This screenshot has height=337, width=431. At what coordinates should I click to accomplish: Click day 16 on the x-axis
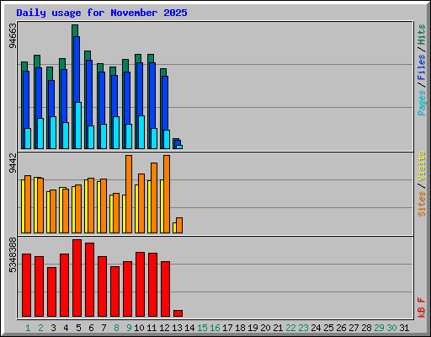point(215,328)
